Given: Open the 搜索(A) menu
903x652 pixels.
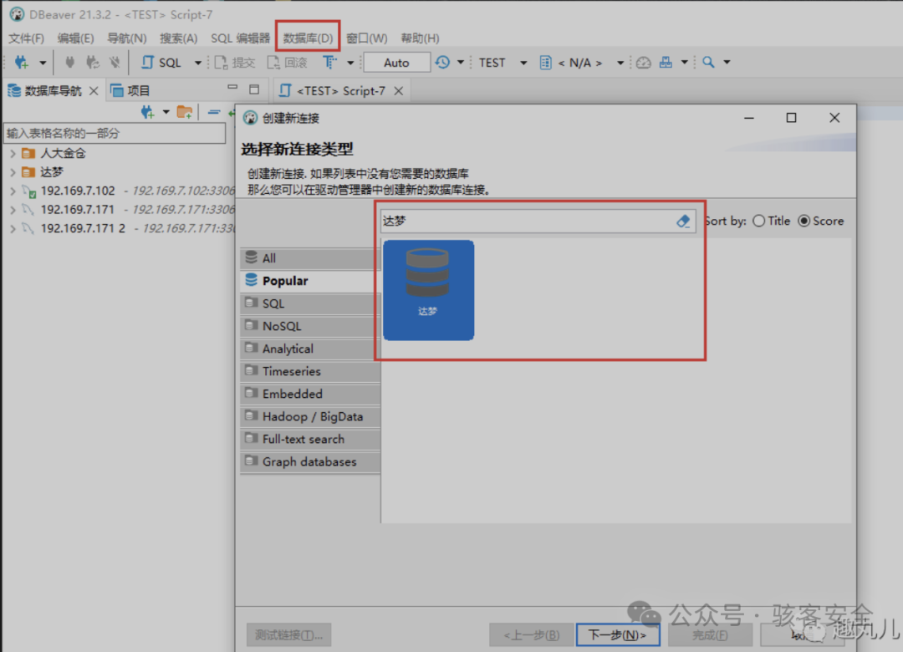Looking at the screenshot, I should 179,38.
